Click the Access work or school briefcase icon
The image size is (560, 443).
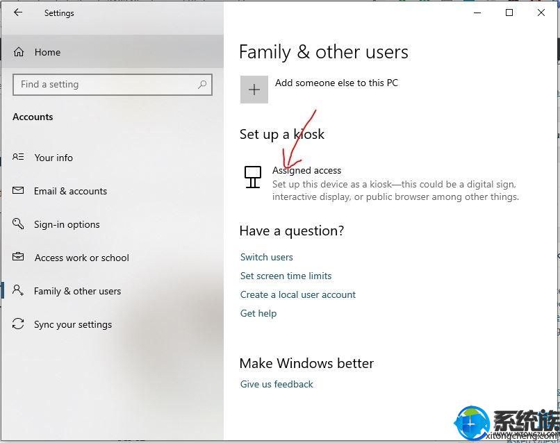18,257
